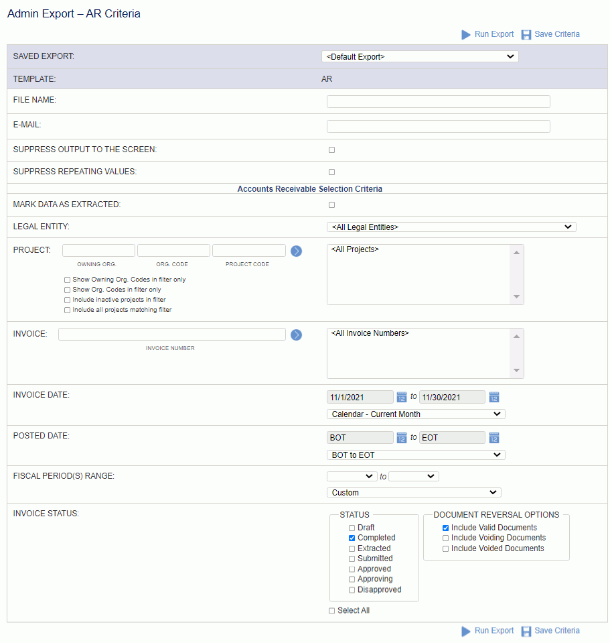Click the Project Code input field

[x=249, y=251]
